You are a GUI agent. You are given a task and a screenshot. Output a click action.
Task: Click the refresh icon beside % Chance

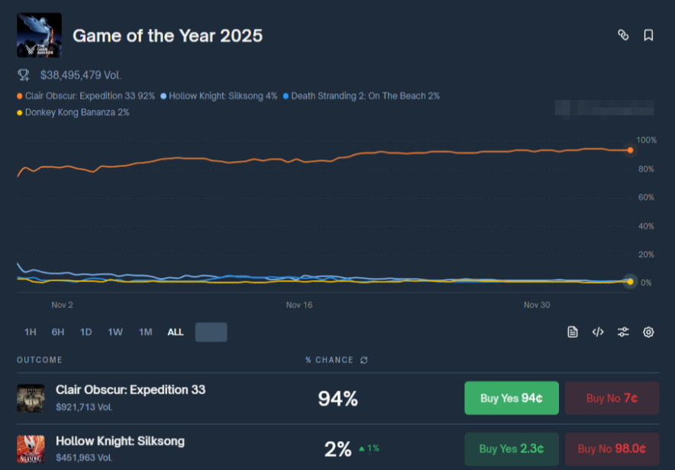coord(364,360)
